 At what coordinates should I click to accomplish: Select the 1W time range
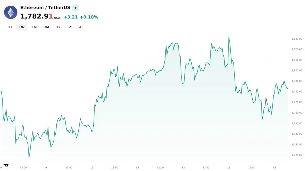pos(22,27)
